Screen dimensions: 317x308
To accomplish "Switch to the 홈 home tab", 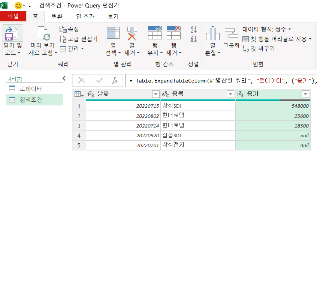I will [35, 17].
